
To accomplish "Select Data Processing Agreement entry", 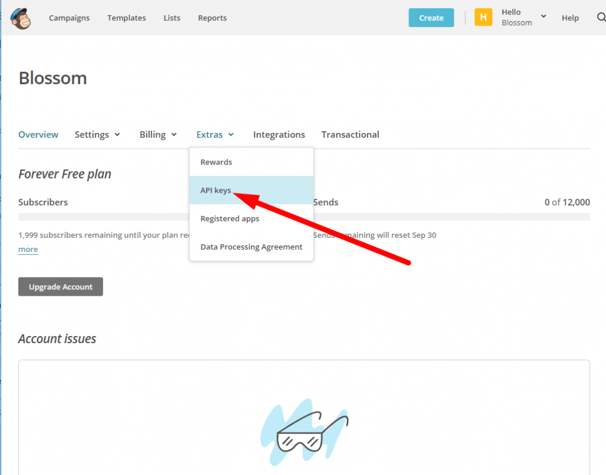I will tap(251, 247).
